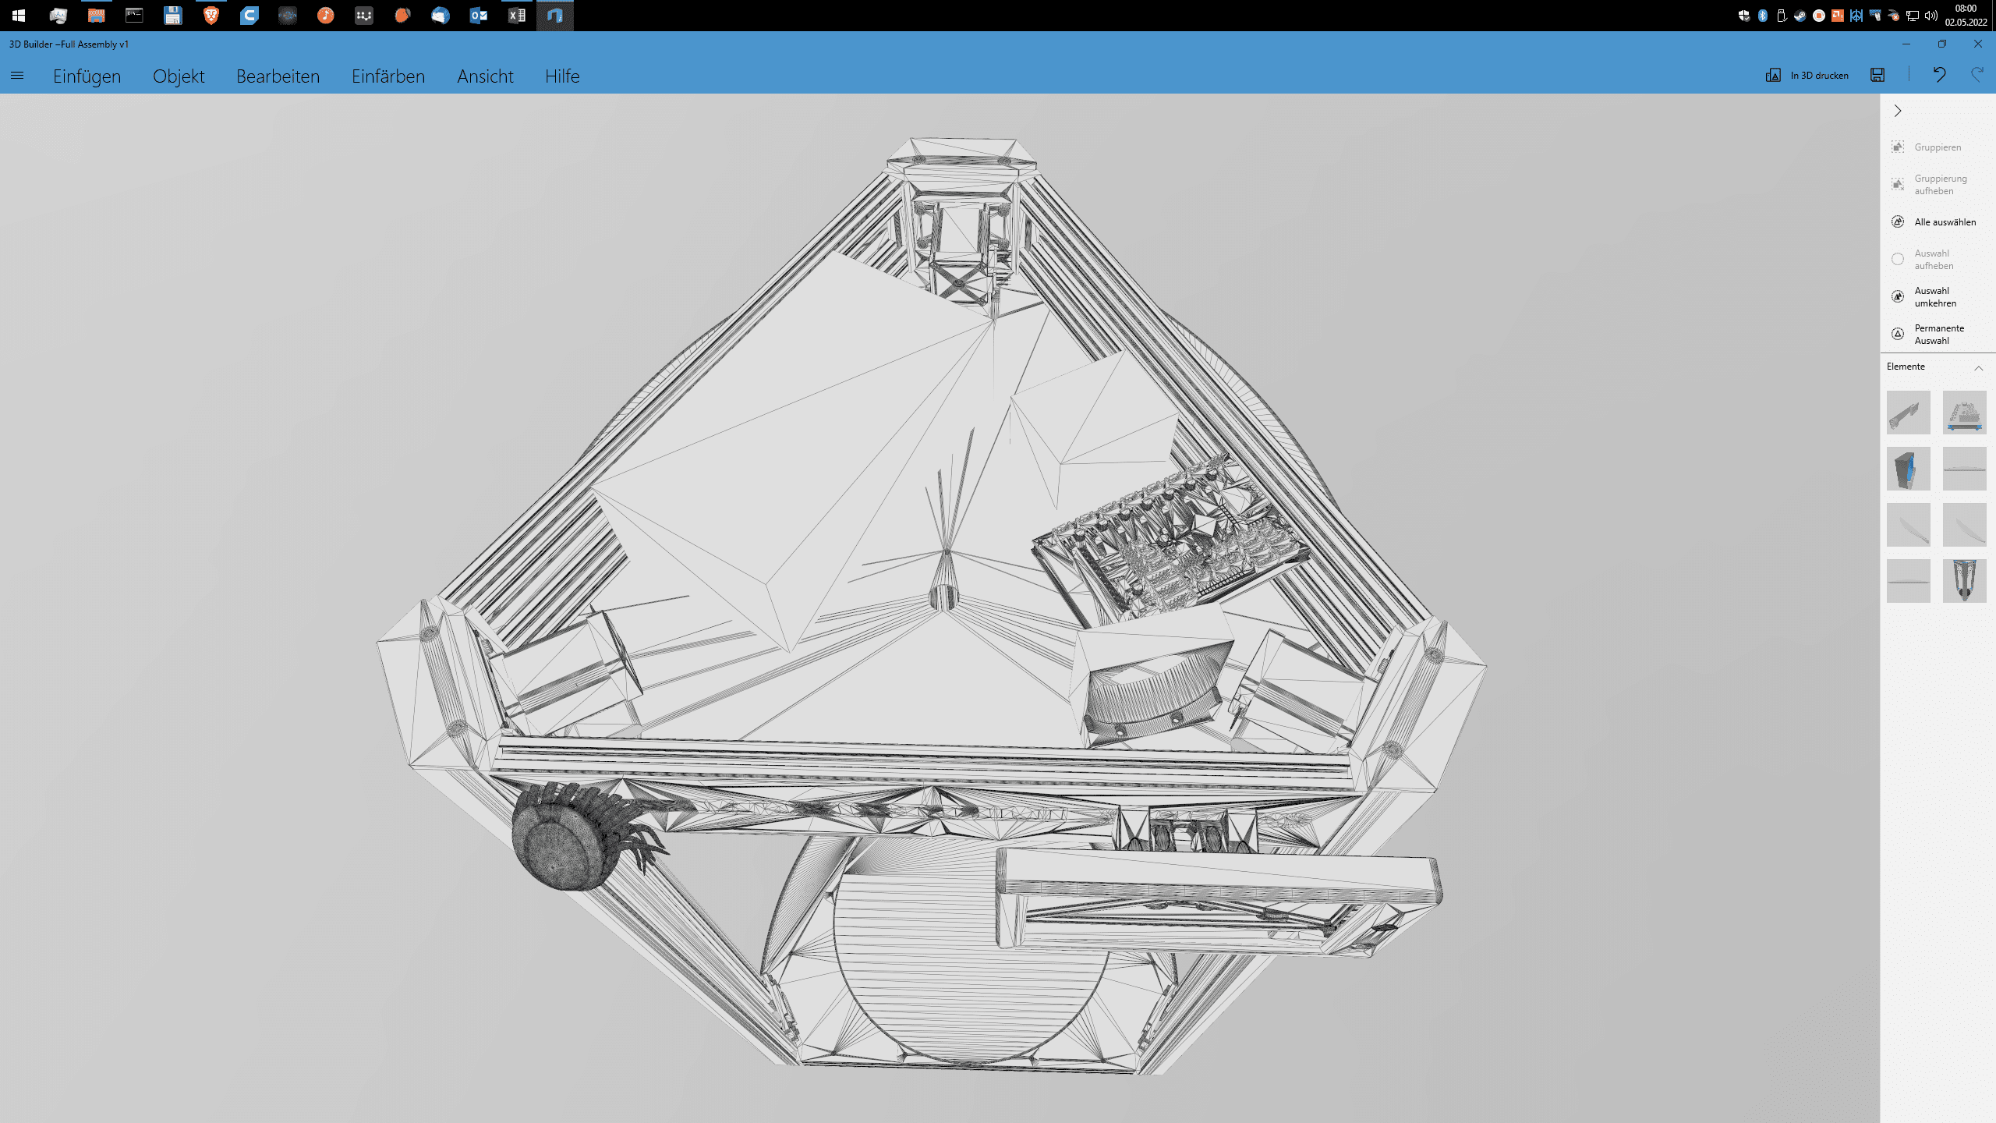The height and width of the screenshot is (1123, 1996).
Task: Open the Ansicht menu
Action: click(x=485, y=76)
